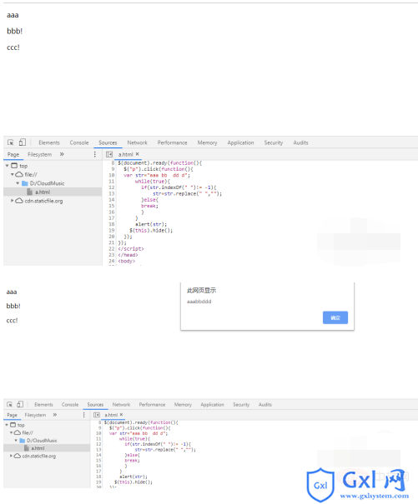Viewport: 418px width, 504px height.
Task: Show more navigator tabs in upper DevTools
Action: click(62, 154)
